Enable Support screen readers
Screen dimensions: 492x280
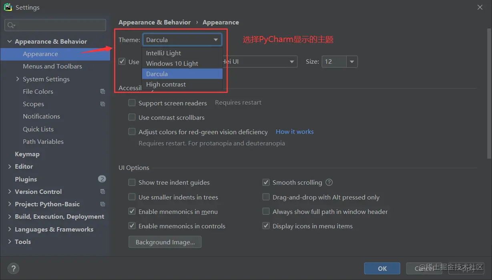[132, 103]
